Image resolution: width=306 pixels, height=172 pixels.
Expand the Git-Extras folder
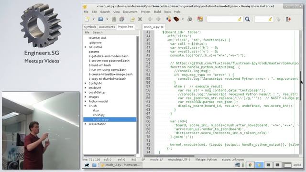click(x=85, y=47)
